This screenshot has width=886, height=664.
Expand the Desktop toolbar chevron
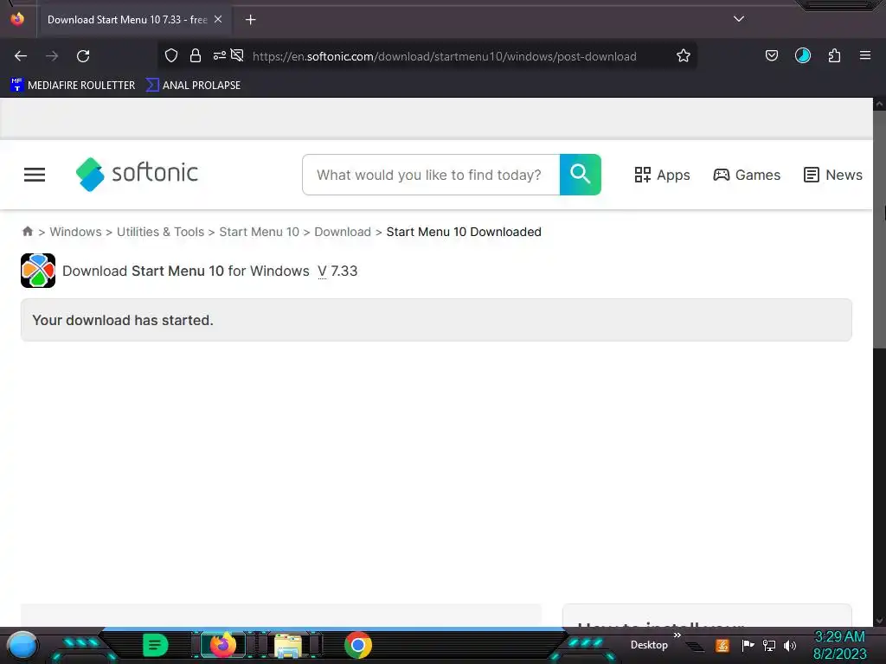[677, 635]
